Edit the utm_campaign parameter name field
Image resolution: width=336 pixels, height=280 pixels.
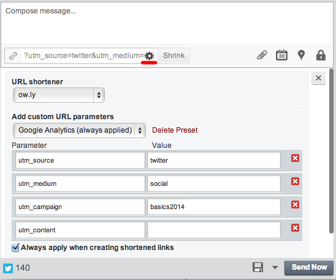coord(80,207)
